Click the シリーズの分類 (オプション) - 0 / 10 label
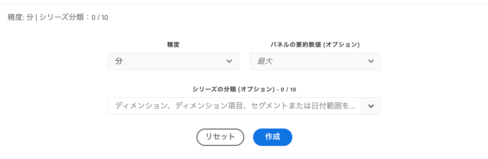 244,89
